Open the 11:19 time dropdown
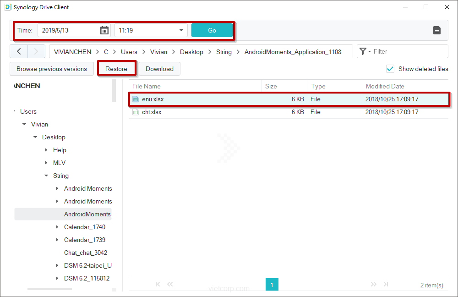 [x=181, y=31]
